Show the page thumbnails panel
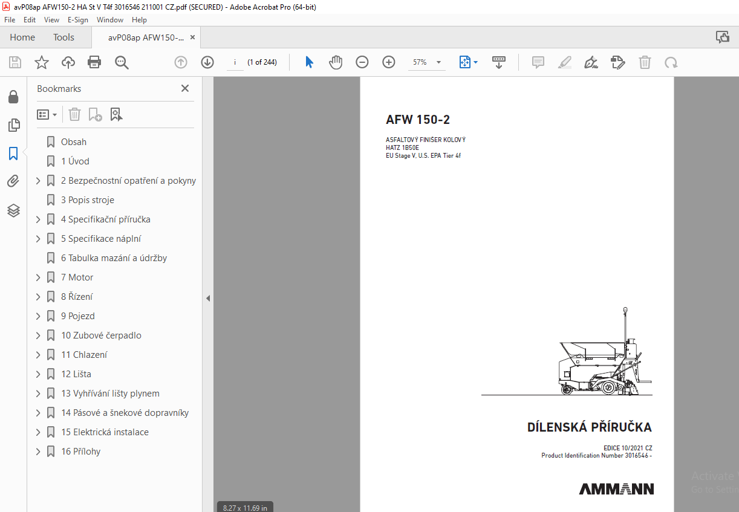The height and width of the screenshot is (512, 739). (x=13, y=125)
